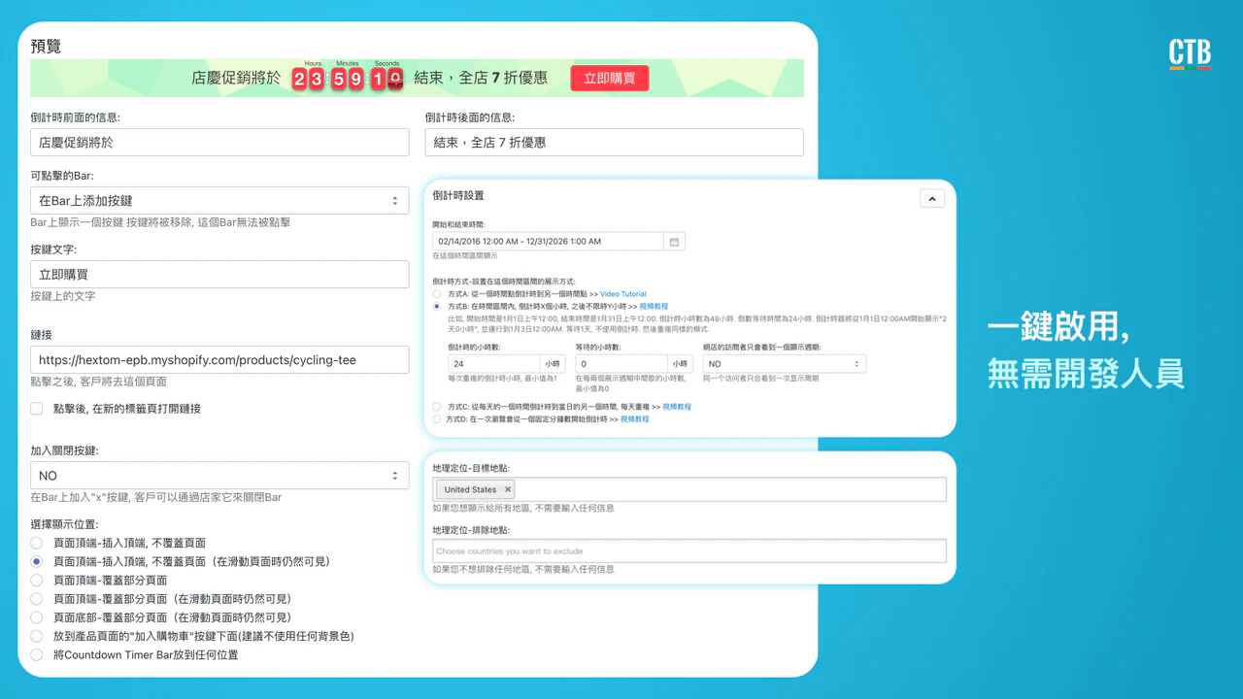Screen dimensions: 1243x699
Task: Select 頁面頂端-插入頂端, 不覆蓋頁面 radio option
Action: point(37,543)
